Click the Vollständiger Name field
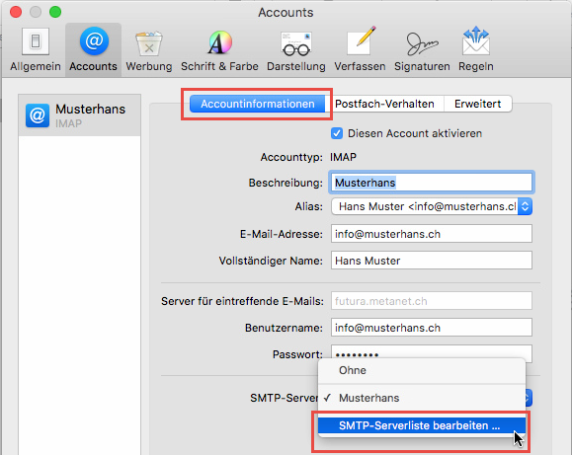Screen dimensions: 572x455 pos(432,261)
